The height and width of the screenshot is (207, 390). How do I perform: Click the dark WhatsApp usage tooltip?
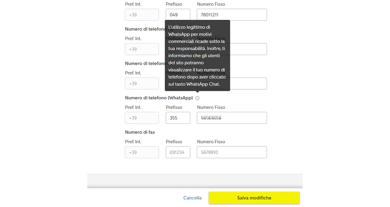(x=197, y=55)
